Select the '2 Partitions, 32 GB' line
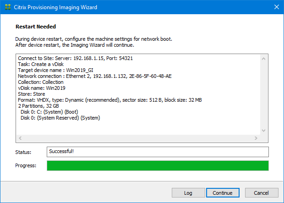This screenshot has width=284, height=203. pyautogui.click(x=38, y=106)
